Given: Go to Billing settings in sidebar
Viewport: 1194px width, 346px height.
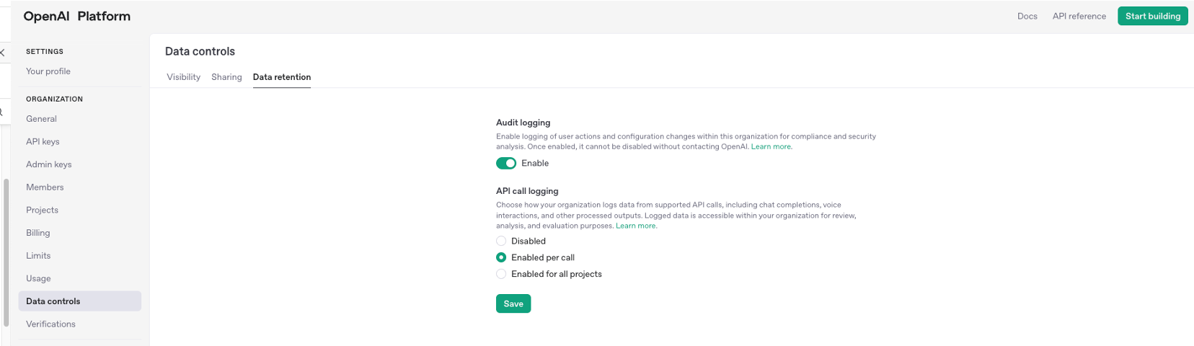Looking at the screenshot, I should pyautogui.click(x=38, y=233).
